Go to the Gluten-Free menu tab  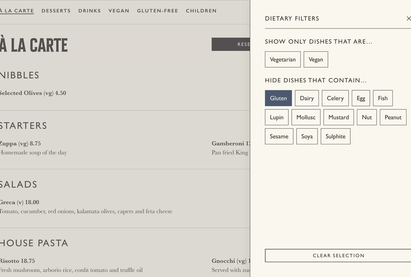[x=158, y=11]
